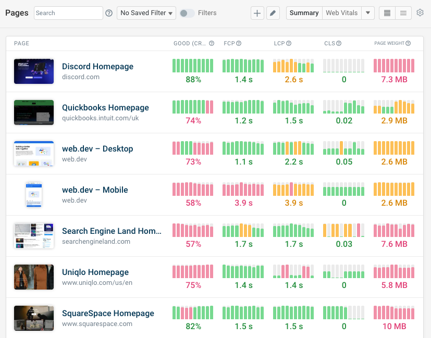Click the plus icon to add a page
Screen dimensions: 431x338
point(257,13)
